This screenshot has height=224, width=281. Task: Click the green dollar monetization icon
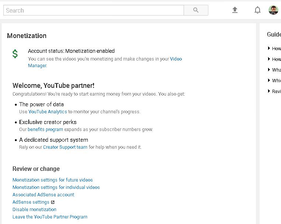[x=15, y=54]
